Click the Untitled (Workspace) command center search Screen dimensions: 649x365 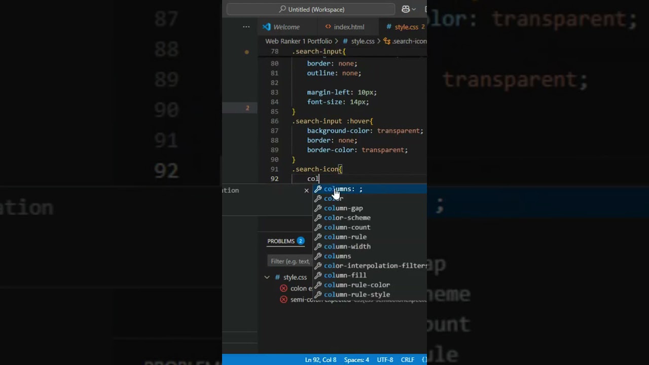click(x=311, y=9)
